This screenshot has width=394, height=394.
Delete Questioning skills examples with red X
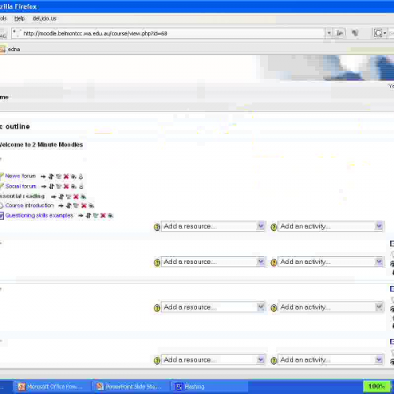coord(103,216)
